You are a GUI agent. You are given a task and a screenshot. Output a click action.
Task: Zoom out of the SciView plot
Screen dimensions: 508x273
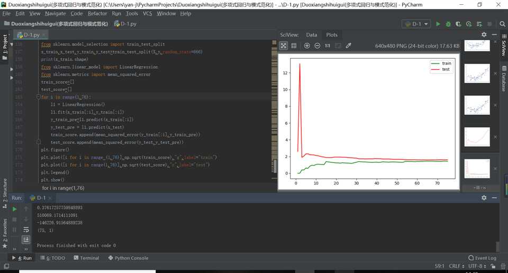pos(317,46)
